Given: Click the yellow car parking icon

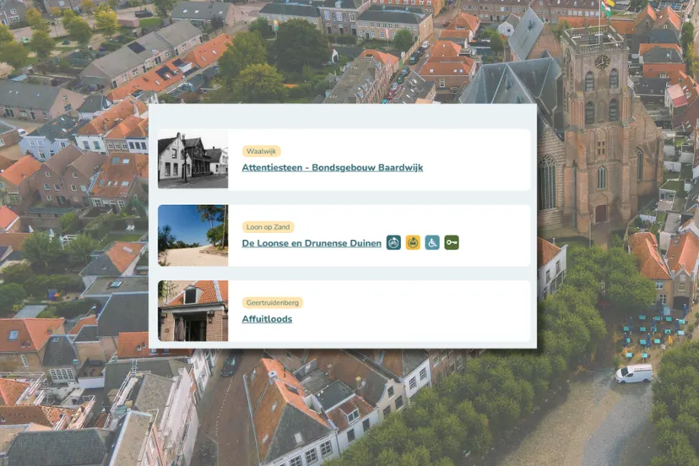Looking at the screenshot, I should [x=413, y=242].
